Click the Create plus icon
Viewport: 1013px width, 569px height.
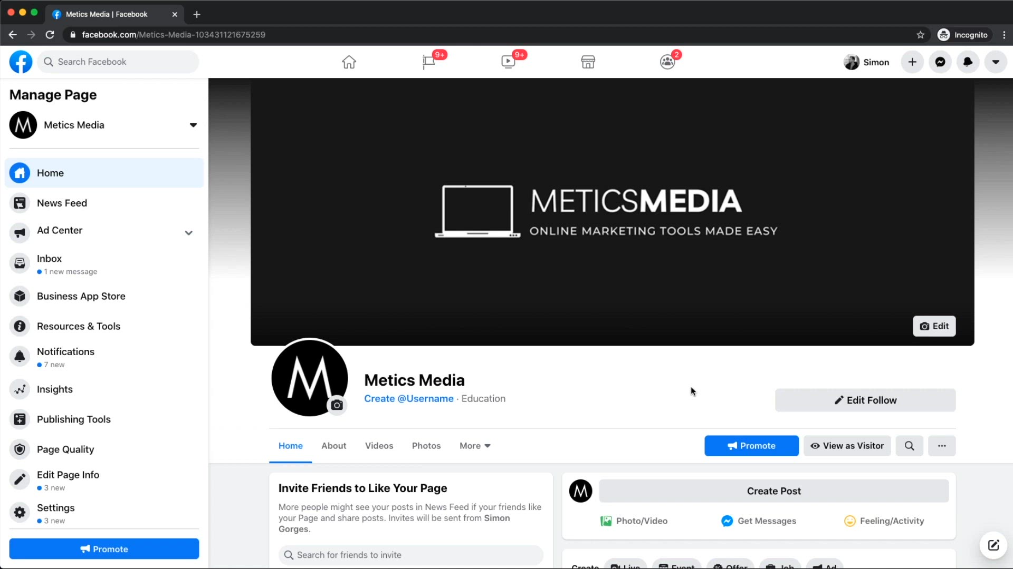[x=912, y=62]
